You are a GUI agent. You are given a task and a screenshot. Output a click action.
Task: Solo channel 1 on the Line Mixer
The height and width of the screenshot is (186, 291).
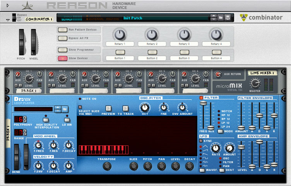coord(20,85)
